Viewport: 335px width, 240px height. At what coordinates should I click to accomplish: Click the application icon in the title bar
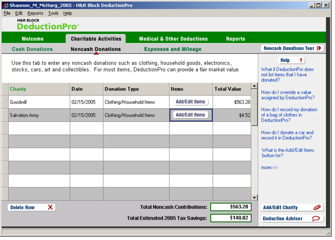(5, 5)
